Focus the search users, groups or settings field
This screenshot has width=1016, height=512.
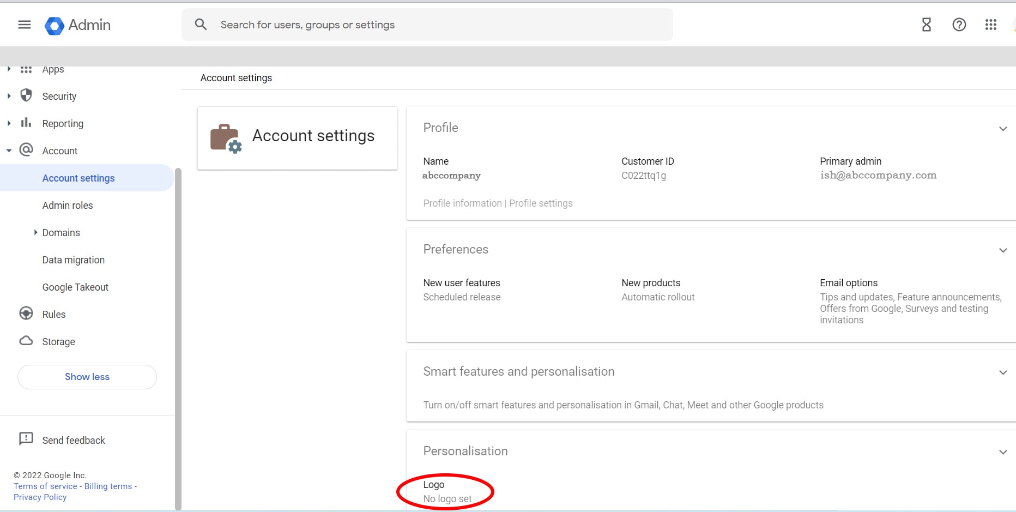pos(427,25)
